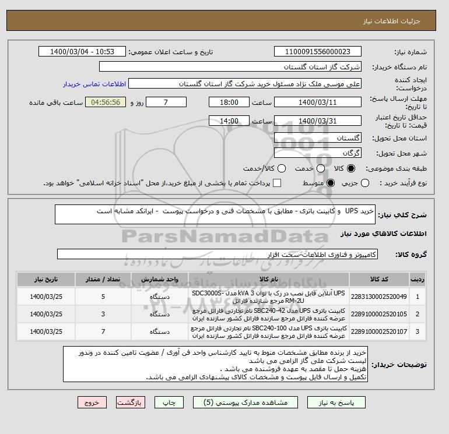Click the request creator name field
The height and width of the screenshot is (434, 449).
(245, 84)
